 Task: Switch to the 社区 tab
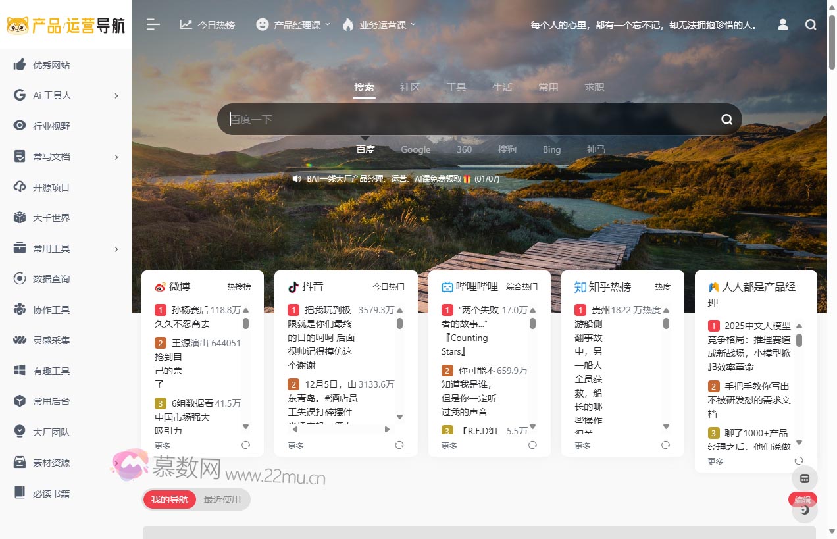[409, 87]
